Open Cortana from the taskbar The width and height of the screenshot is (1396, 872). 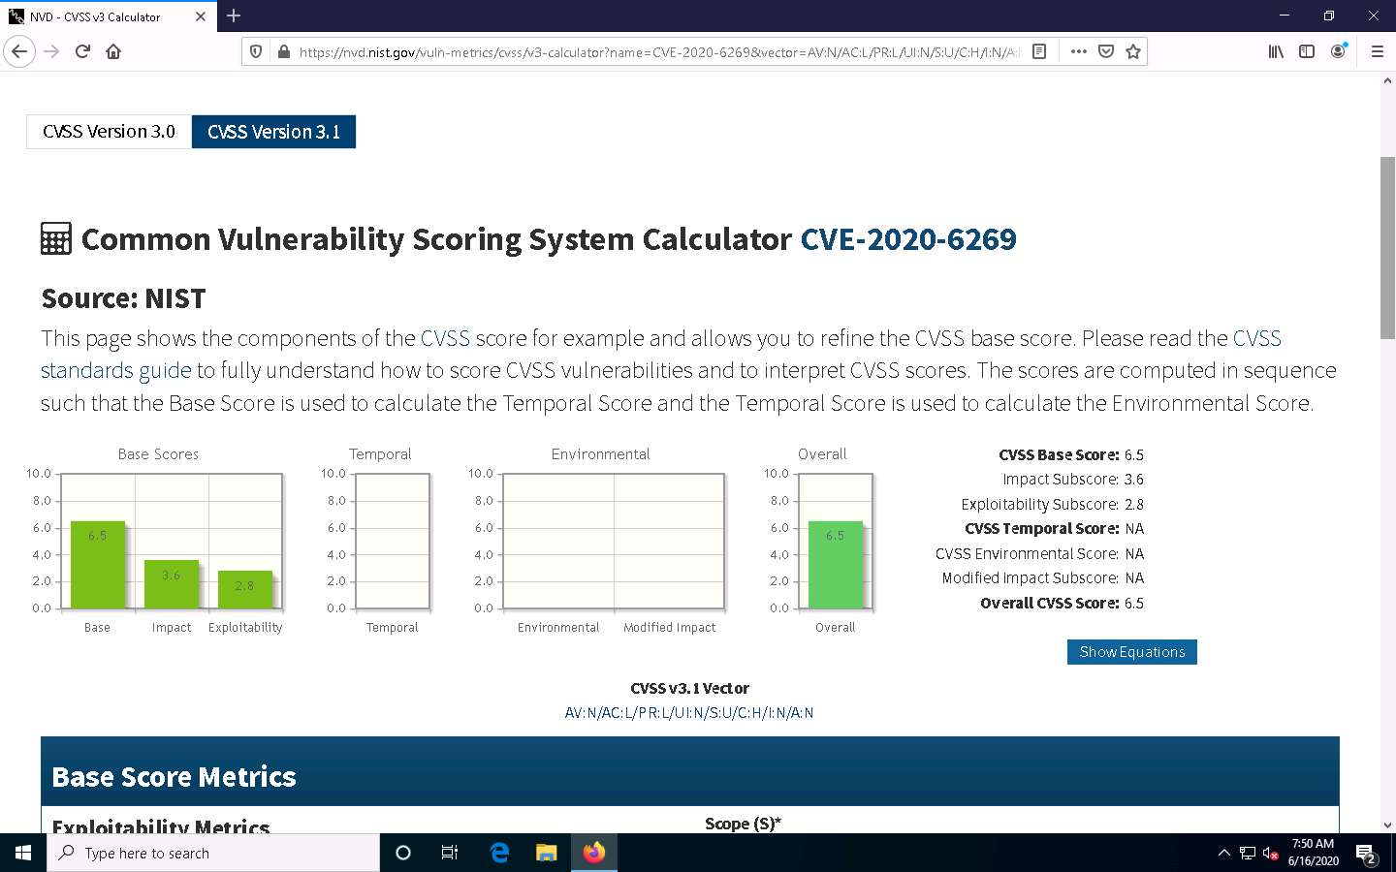tap(403, 853)
